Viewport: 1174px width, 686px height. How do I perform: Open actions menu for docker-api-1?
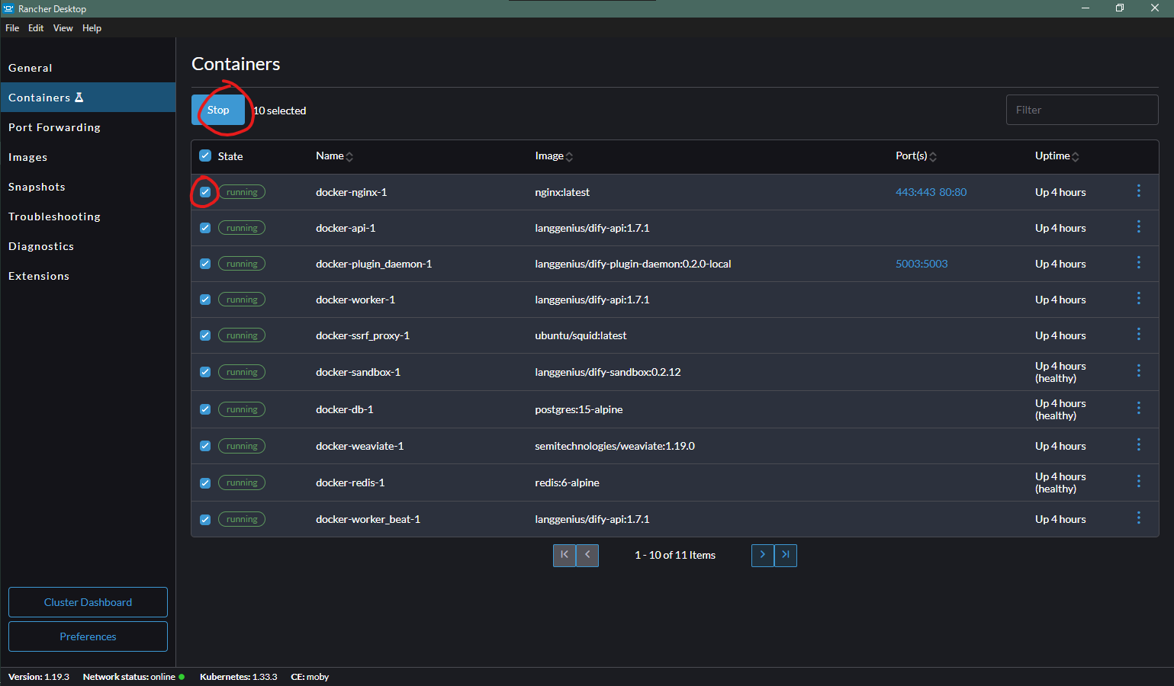click(x=1139, y=226)
